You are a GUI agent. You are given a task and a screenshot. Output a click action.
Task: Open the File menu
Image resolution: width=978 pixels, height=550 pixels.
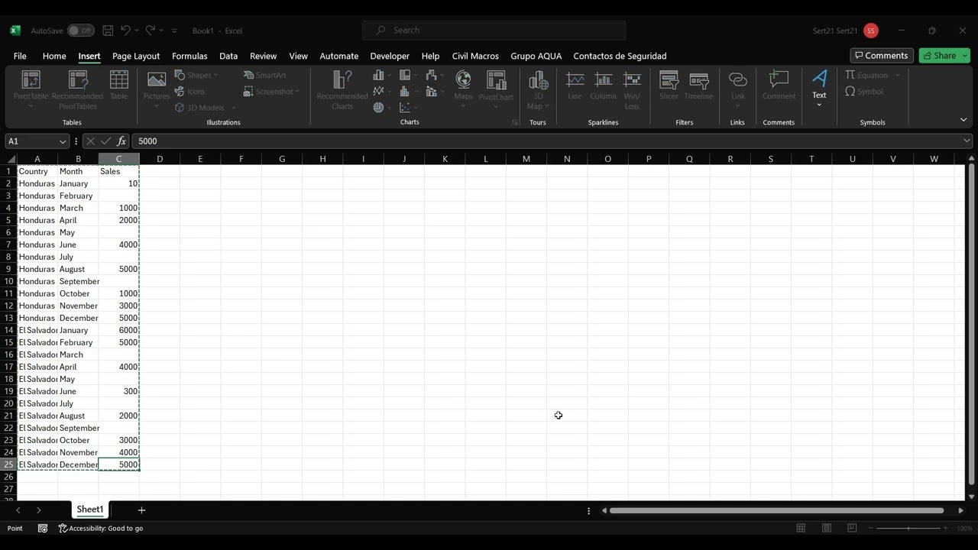[x=20, y=56]
